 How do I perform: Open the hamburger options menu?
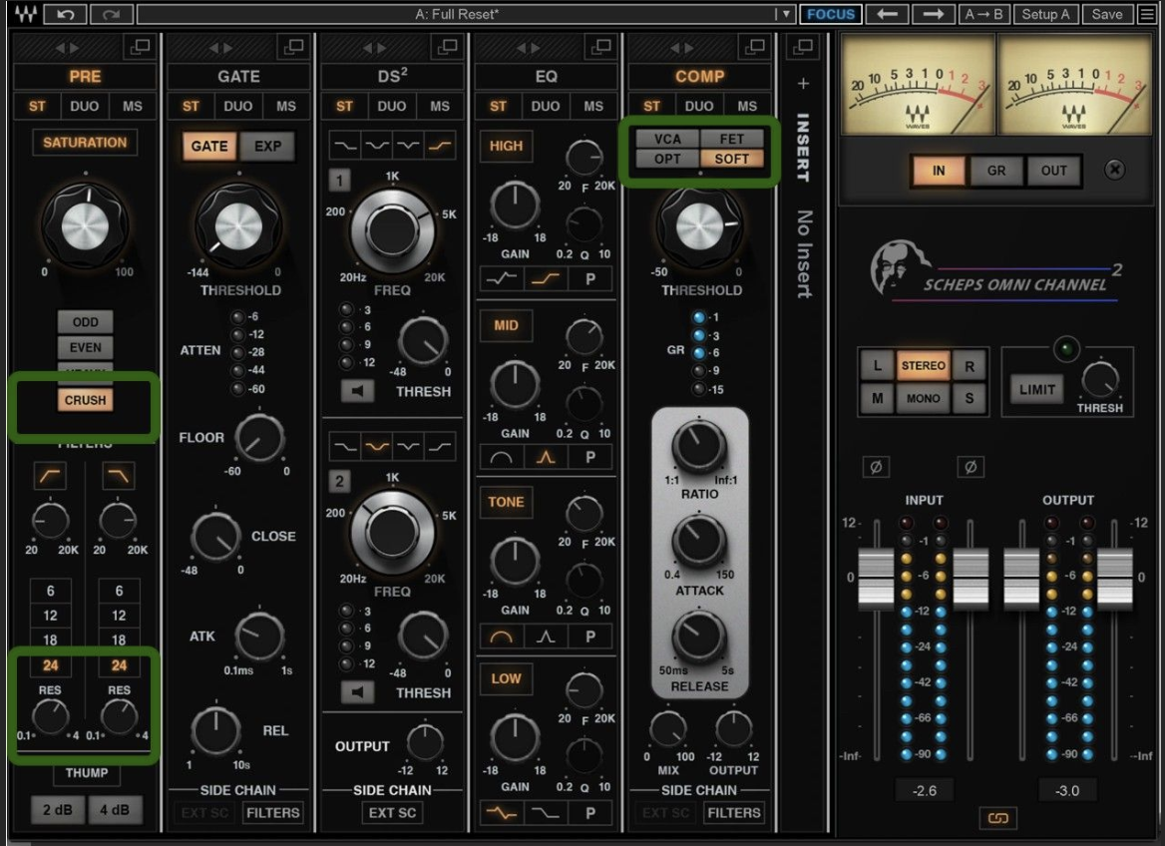(x=1147, y=14)
